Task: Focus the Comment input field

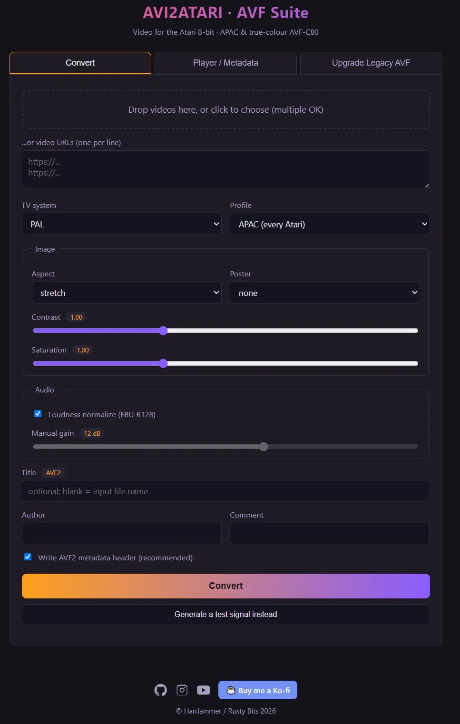Action: [x=330, y=533]
